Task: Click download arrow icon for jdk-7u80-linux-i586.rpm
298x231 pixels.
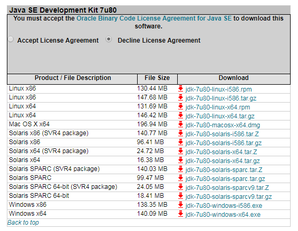Action: [180, 89]
